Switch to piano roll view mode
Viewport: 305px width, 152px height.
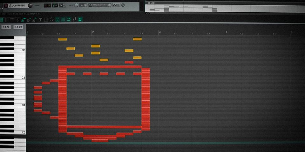point(2,20)
